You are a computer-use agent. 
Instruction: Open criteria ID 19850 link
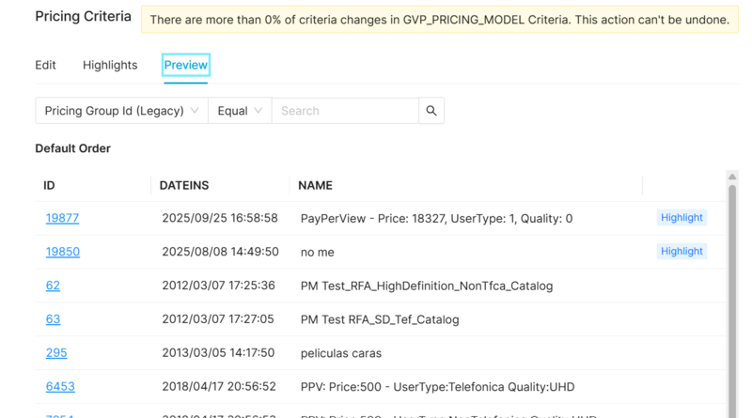pyautogui.click(x=62, y=252)
